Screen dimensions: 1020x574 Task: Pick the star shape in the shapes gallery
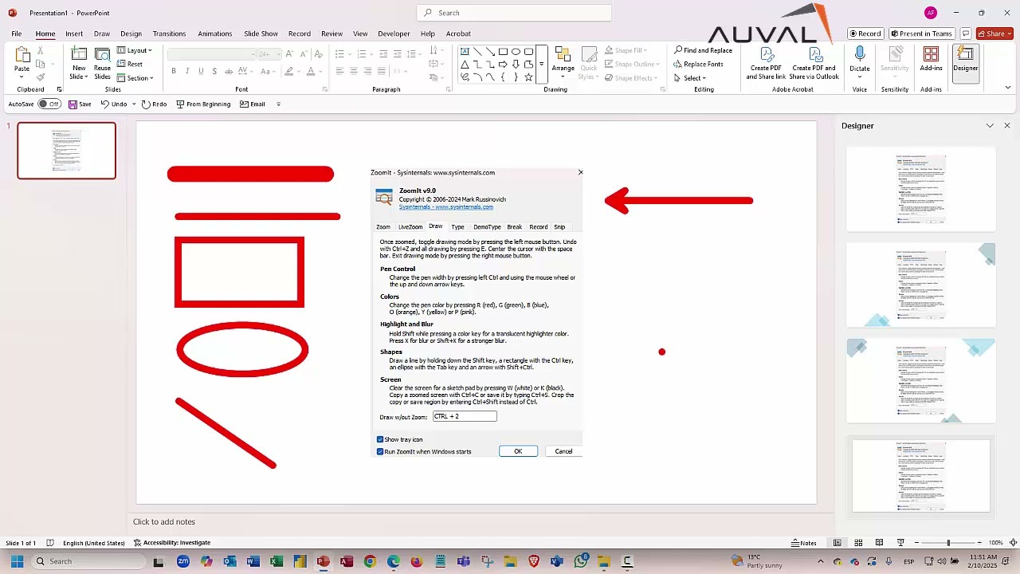coord(528,77)
